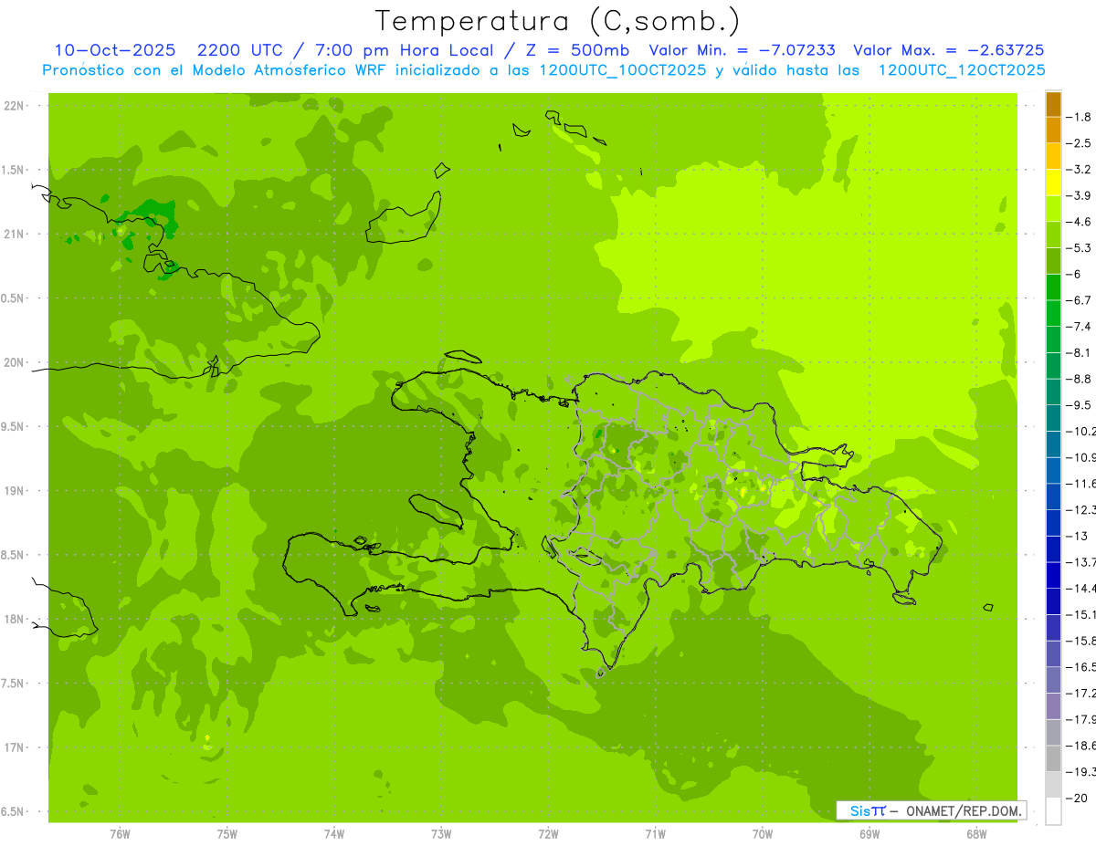Pick the yellow swatch between -3.2 and -3.9
Viewport: 1096px width, 846px height.
[1053, 183]
